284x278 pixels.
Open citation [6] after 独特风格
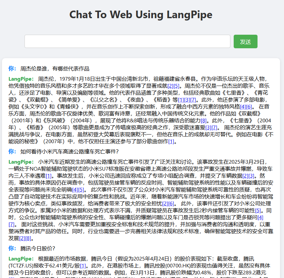coord(249,107)
